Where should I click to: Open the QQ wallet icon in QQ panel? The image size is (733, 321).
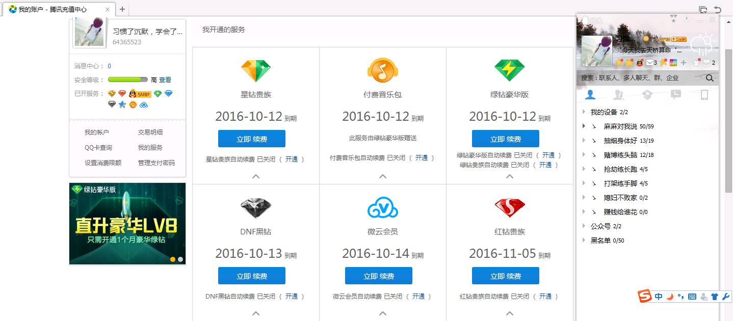coord(629,63)
